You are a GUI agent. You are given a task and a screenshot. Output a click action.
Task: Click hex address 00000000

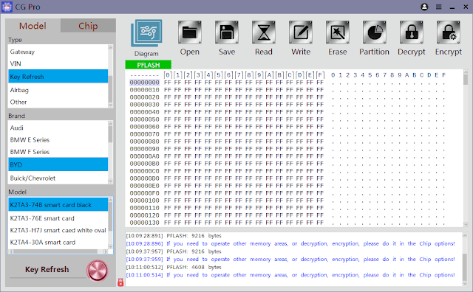pyautogui.click(x=145, y=83)
